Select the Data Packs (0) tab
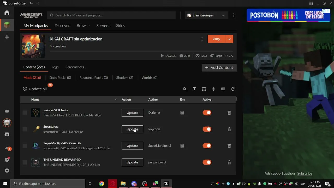Screen dimensions: 334x188 coord(60,78)
